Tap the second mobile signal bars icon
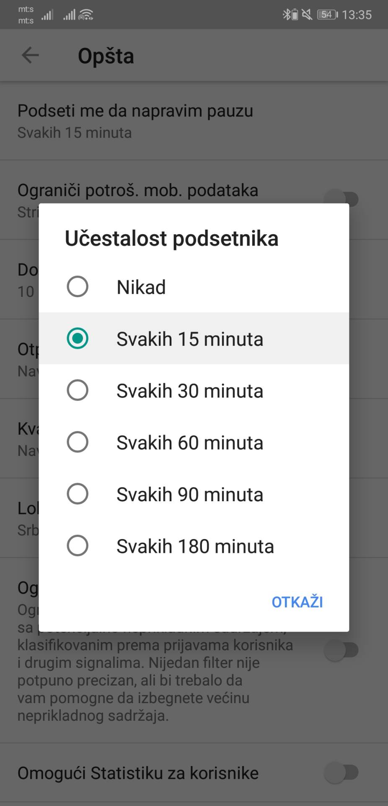 tap(69, 14)
